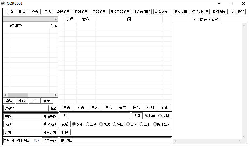The height and width of the screenshot is (147, 250).
Task: Click right scroll arrow of group list
Action: click(56, 95)
